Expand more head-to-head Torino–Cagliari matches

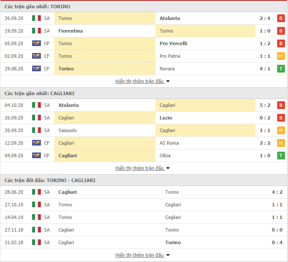pyautogui.click(x=142, y=255)
